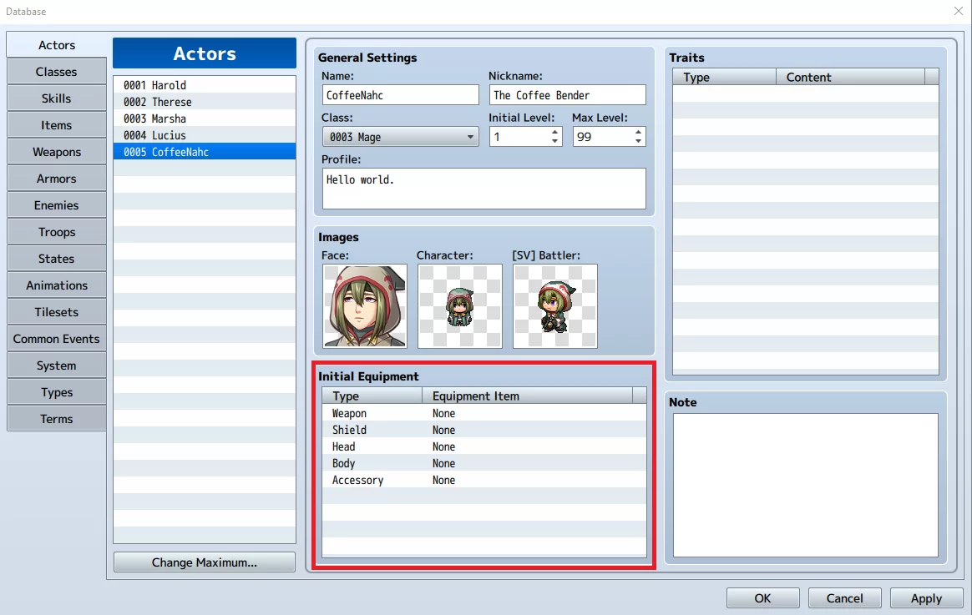This screenshot has height=615, width=972.
Task: Click the Traits Type column header
Action: pos(725,77)
